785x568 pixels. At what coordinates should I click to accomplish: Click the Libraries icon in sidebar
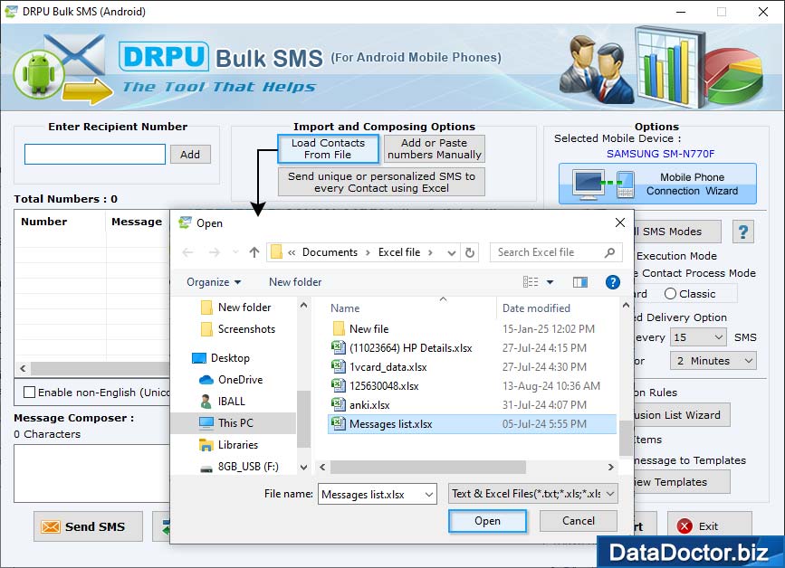pos(206,444)
